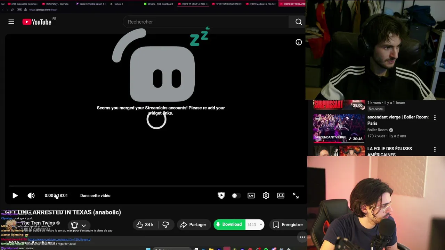The width and height of the screenshot is (445, 250).
Task: Go to the YouTube home logo
Action: point(37,22)
